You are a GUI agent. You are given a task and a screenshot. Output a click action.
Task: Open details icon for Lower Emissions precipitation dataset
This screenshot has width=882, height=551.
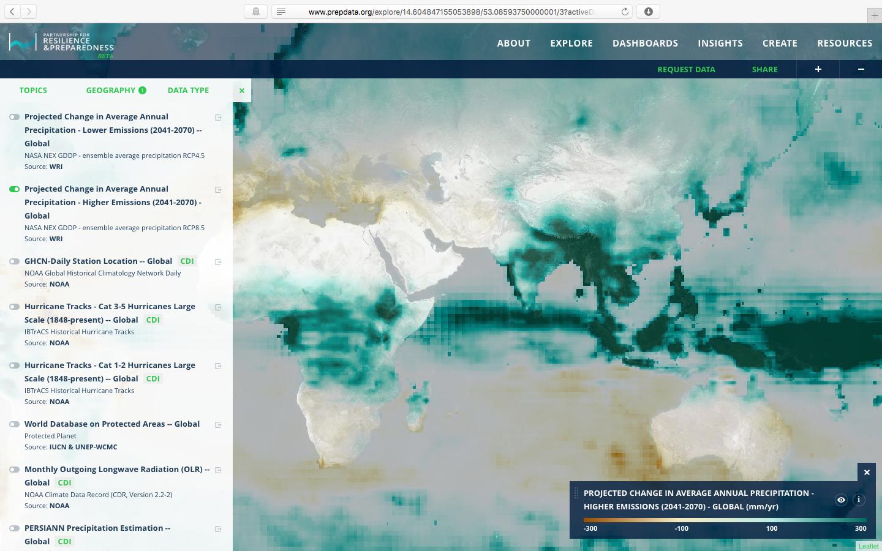click(218, 118)
